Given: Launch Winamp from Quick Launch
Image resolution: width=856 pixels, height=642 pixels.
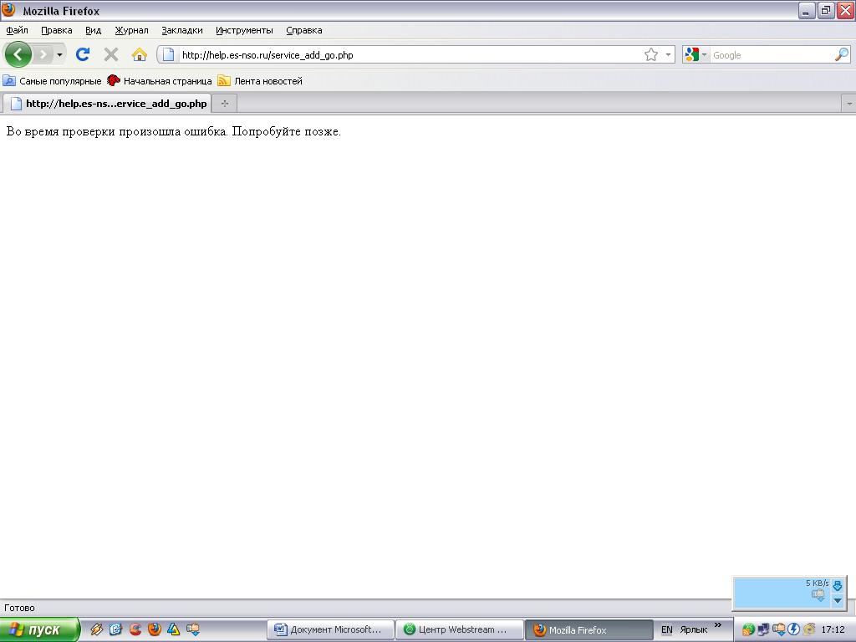Looking at the screenshot, I should [97, 629].
